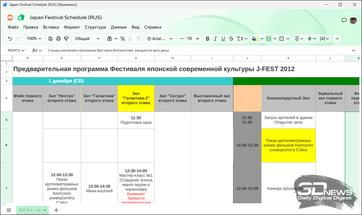
Task: Open the Файл menu
Action: 13,27
